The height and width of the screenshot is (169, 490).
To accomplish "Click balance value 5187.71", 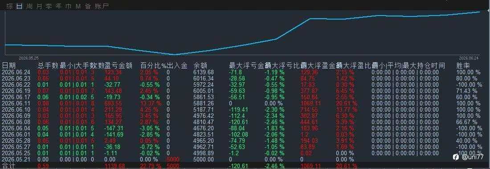I will tap(204, 109).
